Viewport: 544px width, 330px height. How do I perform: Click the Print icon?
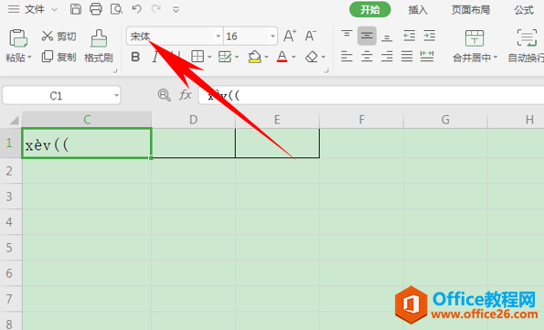click(96, 9)
